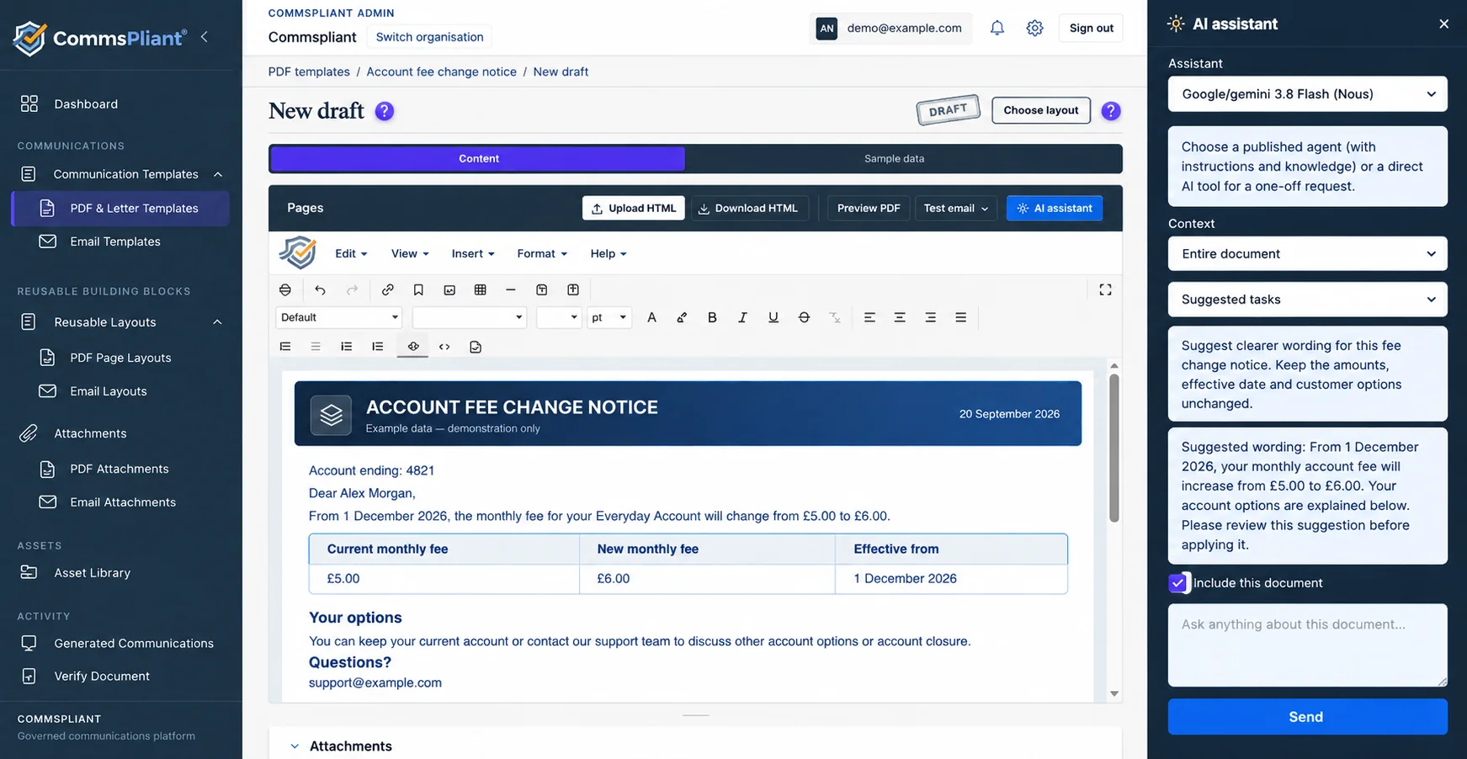The height and width of the screenshot is (759, 1467).
Task: Justify the paragraph text
Action: (960, 317)
